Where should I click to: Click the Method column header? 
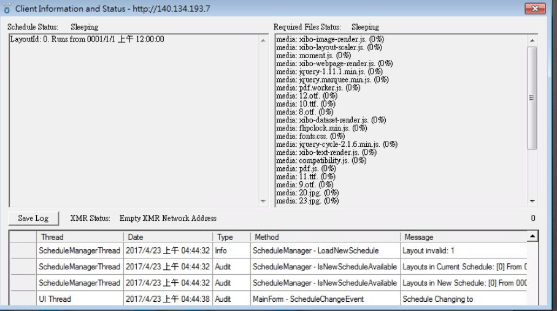click(x=324, y=237)
